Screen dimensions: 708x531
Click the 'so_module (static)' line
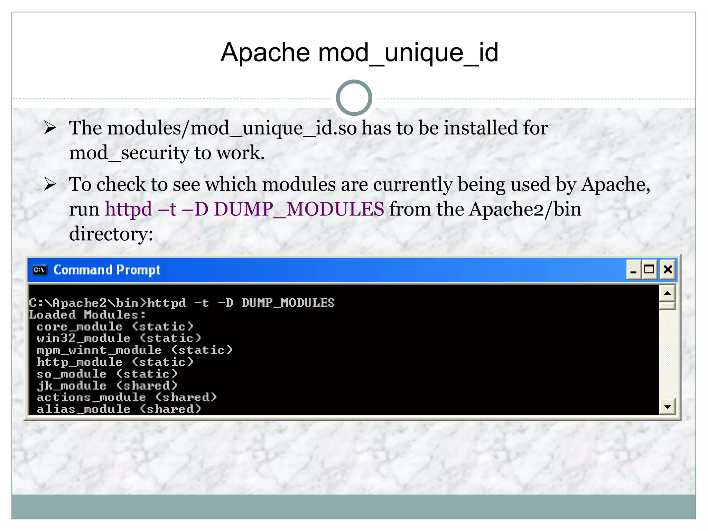107,373
